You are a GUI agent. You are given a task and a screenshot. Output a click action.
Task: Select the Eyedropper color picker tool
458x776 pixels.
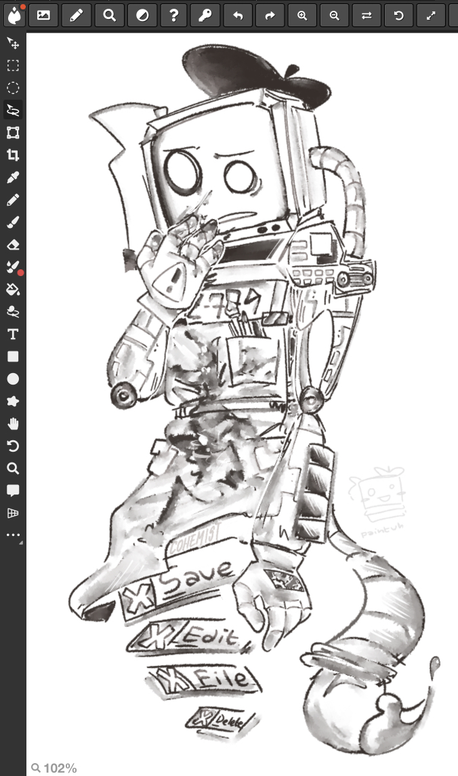[13, 177]
